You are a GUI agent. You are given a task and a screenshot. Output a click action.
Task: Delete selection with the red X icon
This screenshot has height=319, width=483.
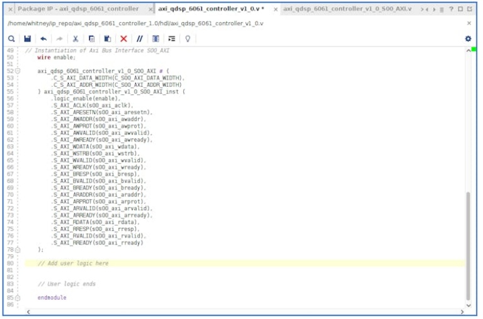123,38
